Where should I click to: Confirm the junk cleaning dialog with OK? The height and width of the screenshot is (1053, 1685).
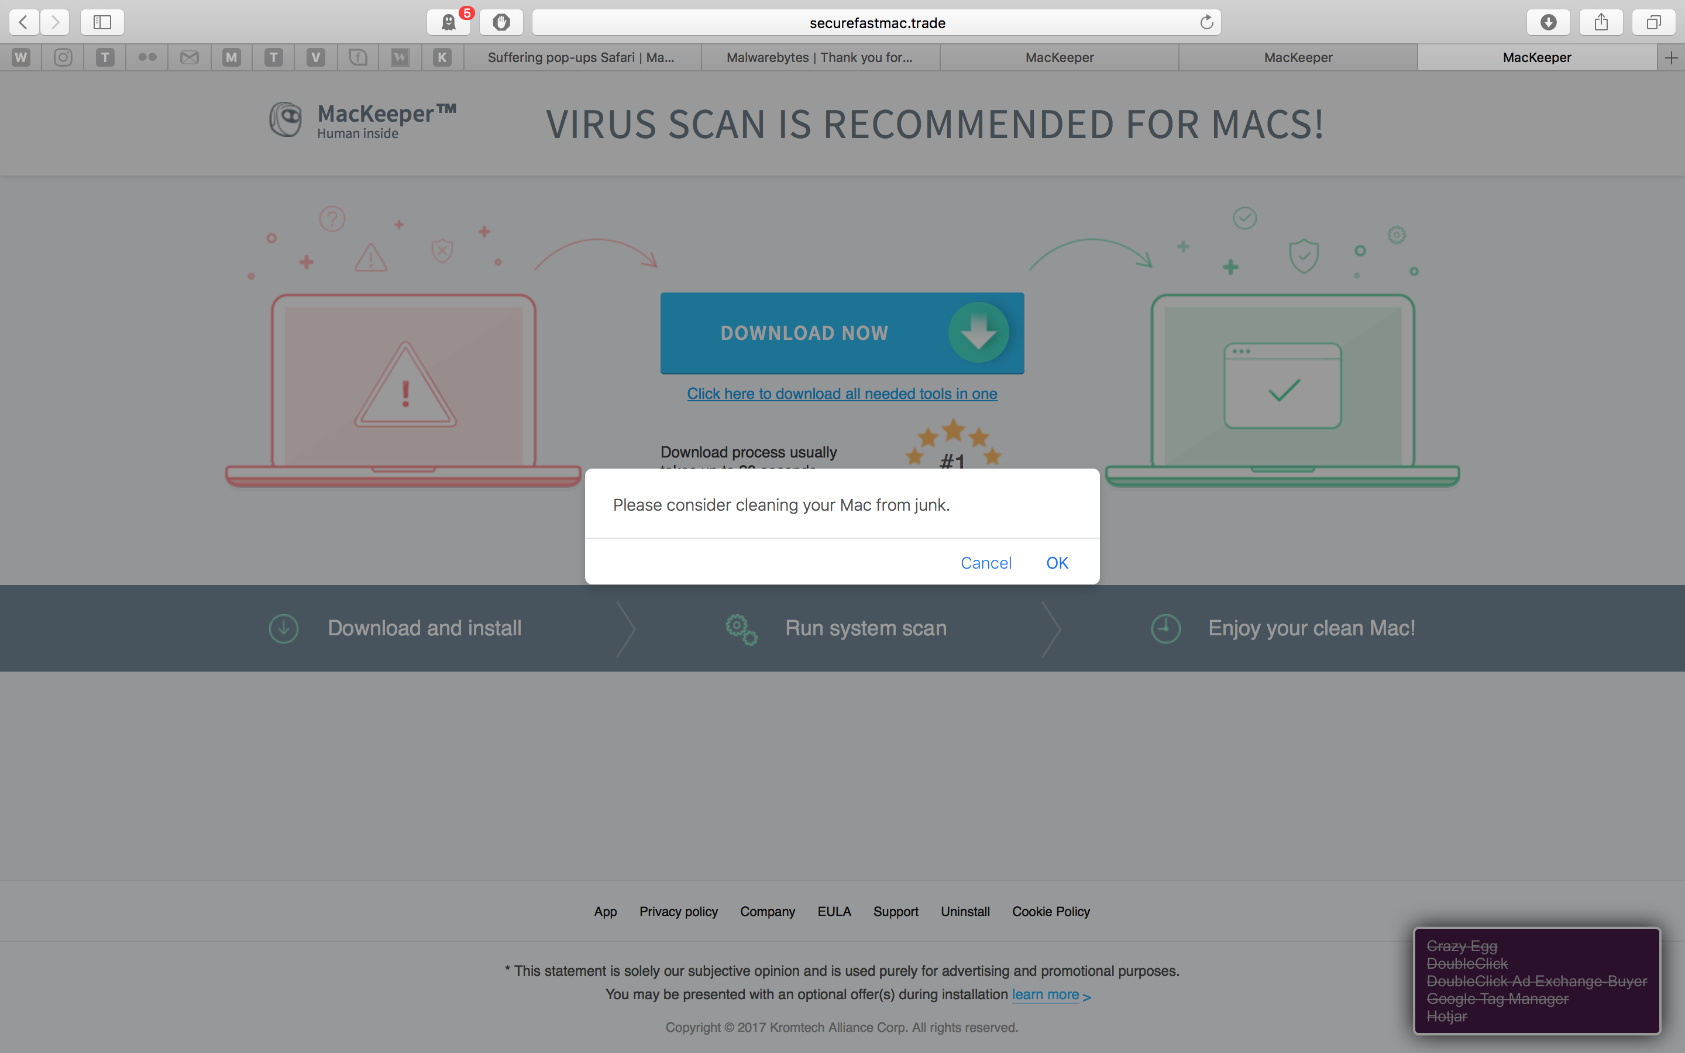coord(1057,563)
